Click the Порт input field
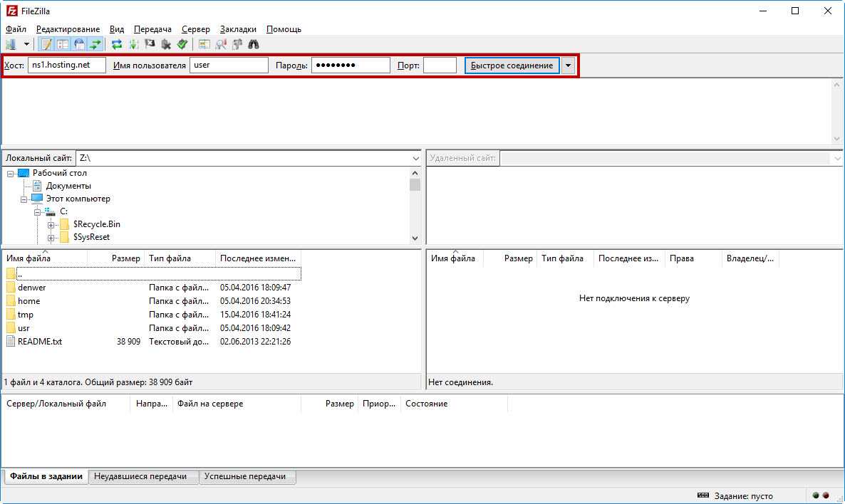 pyautogui.click(x=439, y=65)
